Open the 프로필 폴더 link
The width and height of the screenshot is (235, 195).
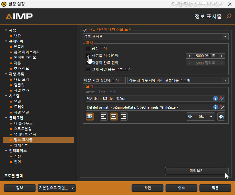click(x=14, y=176)
